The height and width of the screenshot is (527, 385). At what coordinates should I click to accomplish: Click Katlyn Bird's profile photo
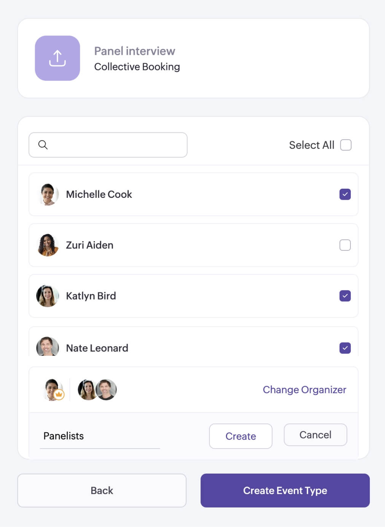click(48, 296)
